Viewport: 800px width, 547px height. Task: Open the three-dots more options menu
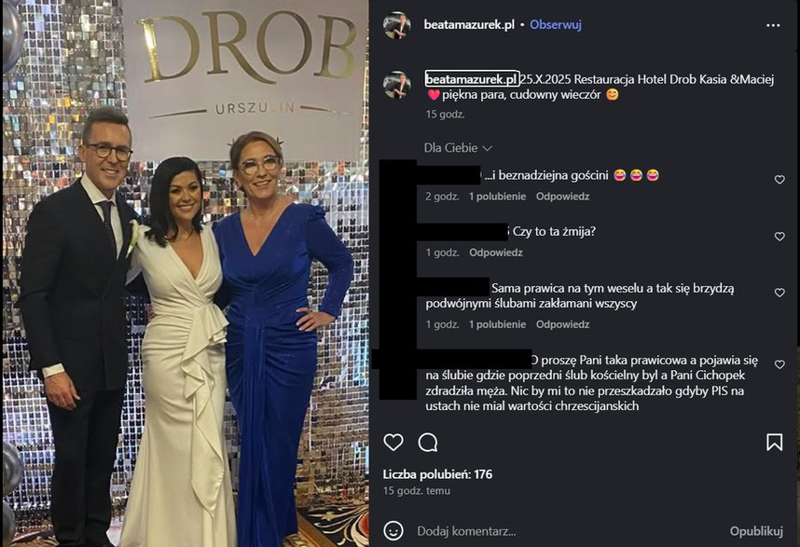pyautogui.click(x=773, y=25)
